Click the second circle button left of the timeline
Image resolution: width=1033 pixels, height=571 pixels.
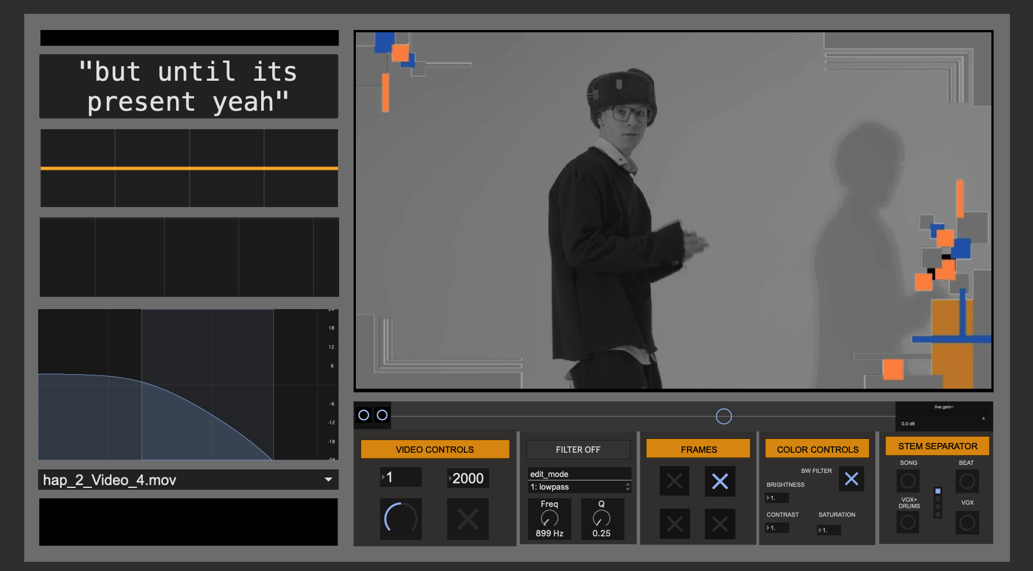coord(382,415)
